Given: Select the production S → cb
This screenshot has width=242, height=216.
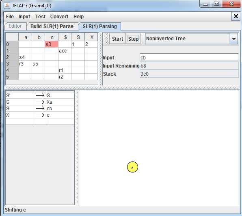Looking at the screenshot, I should [x=40, y=108].
